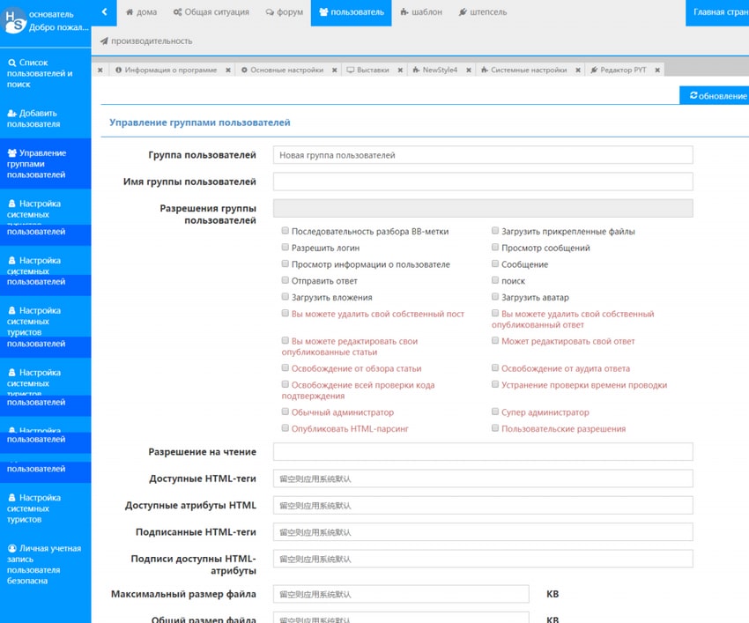The width and height of the screenshot is (749, 623).
Task: Tick the 'Загрузить аватар' checkbox
Action: tap(495, 297)
